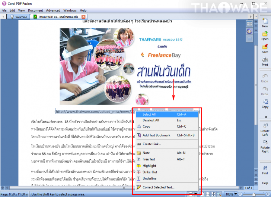
Task: Choose Correct Selected Text... option
Action: coord(167,187)
